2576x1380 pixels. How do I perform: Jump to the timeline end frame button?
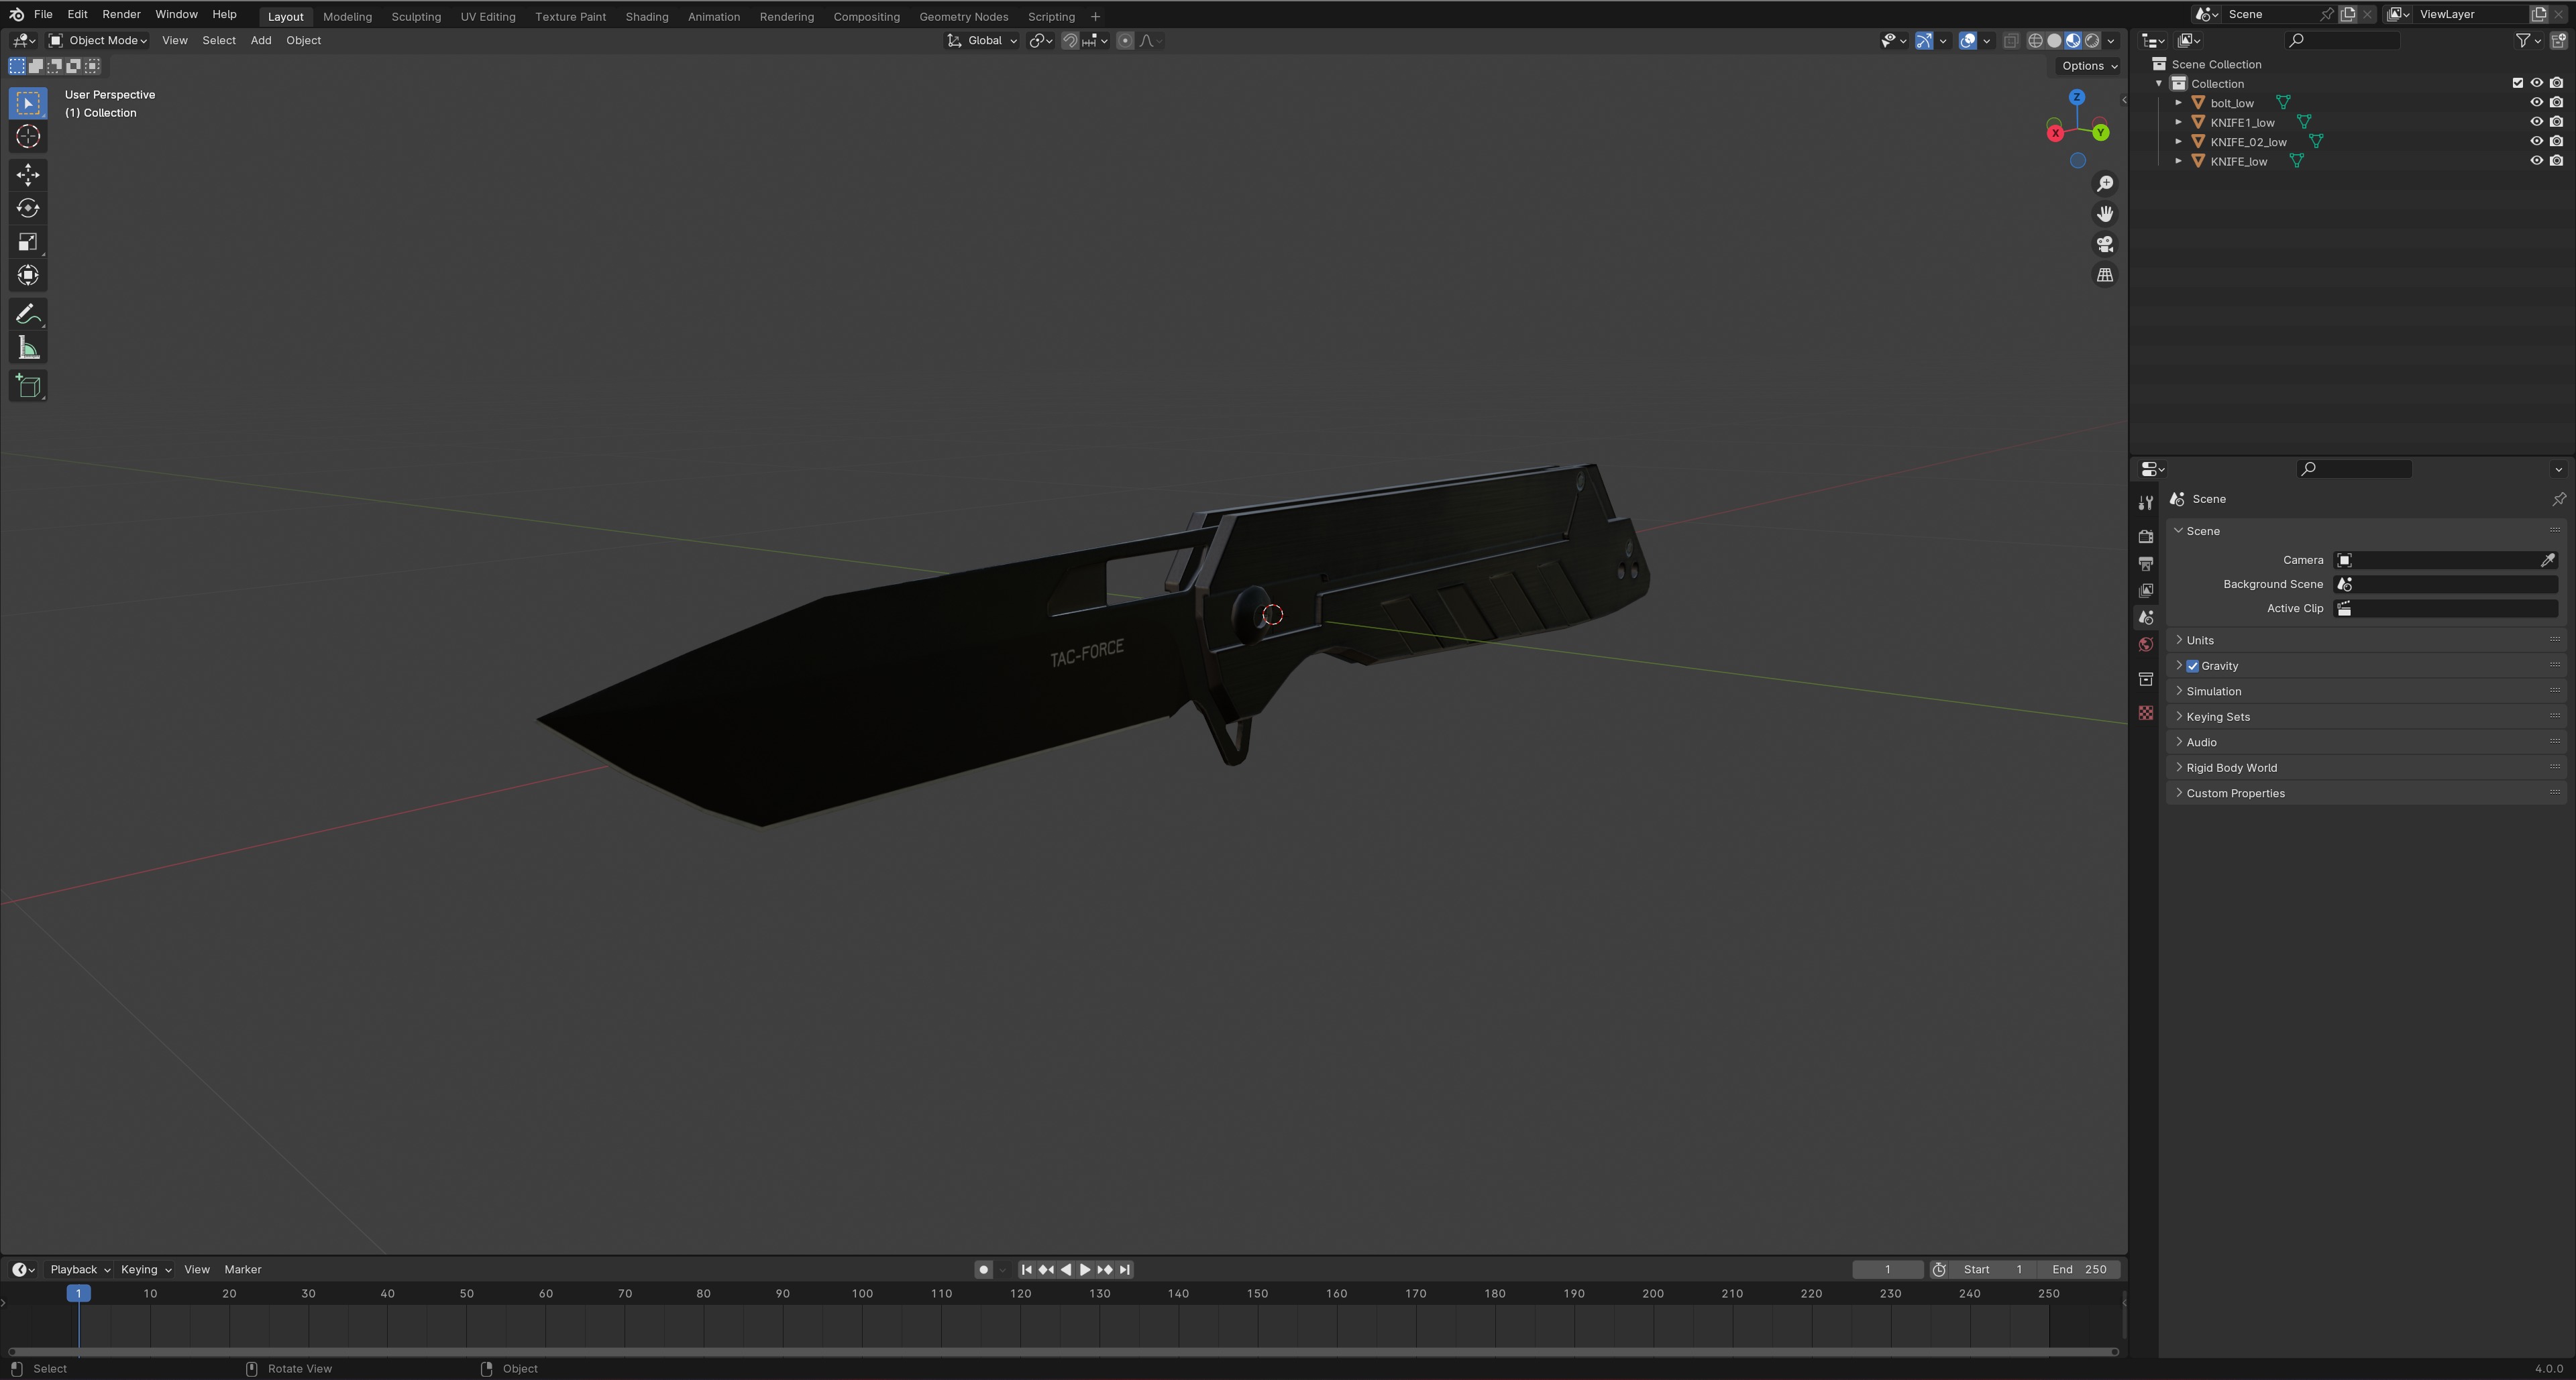(x=1125, y=1270)
